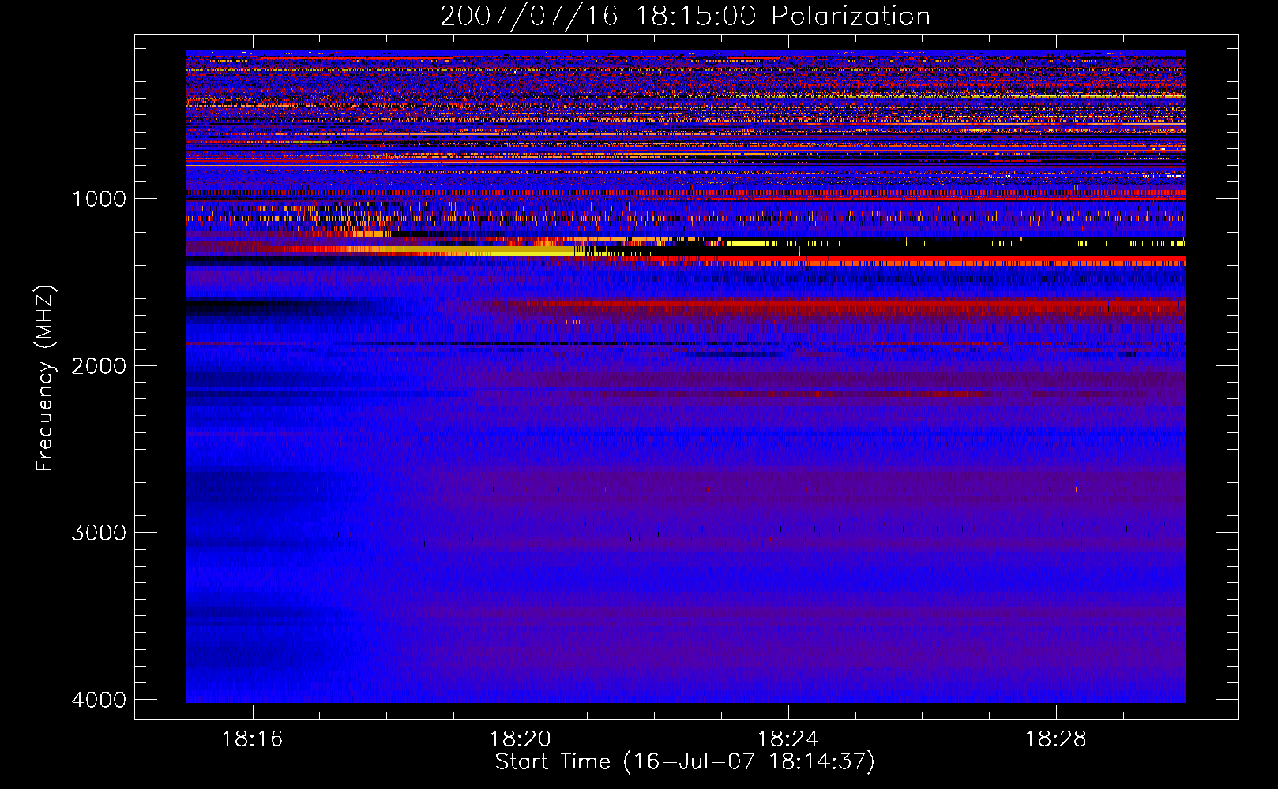
Task: Click the 18:24 time tick label
Action: pyautogui.click(x=788, y=739)
